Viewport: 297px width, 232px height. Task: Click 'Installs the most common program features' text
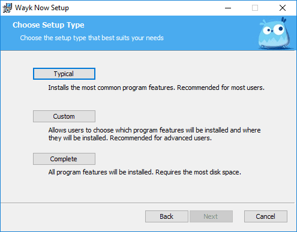111,88
